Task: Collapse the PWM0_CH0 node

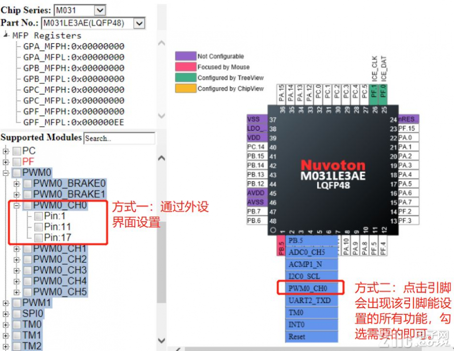Action: coord(17,205)
